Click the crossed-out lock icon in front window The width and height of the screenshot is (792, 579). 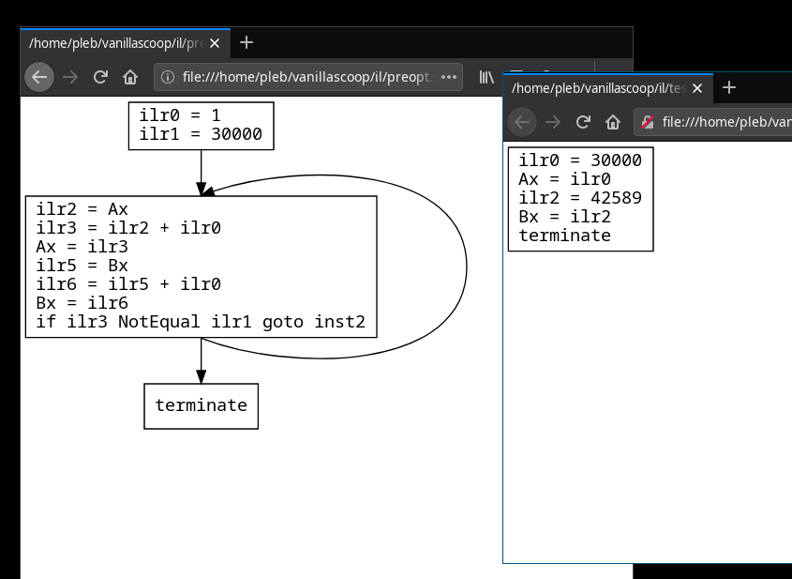648,122
